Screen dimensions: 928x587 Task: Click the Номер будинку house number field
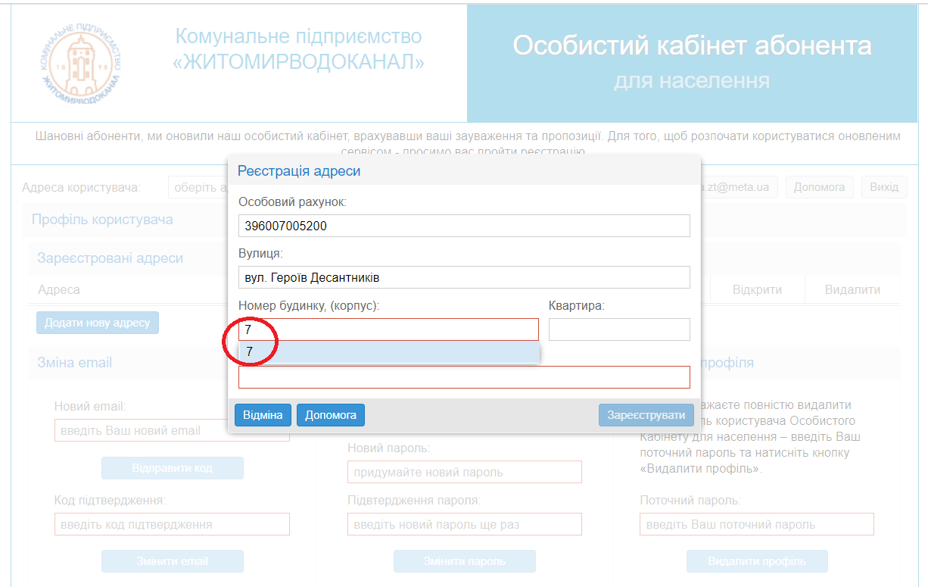coord(388,329)
